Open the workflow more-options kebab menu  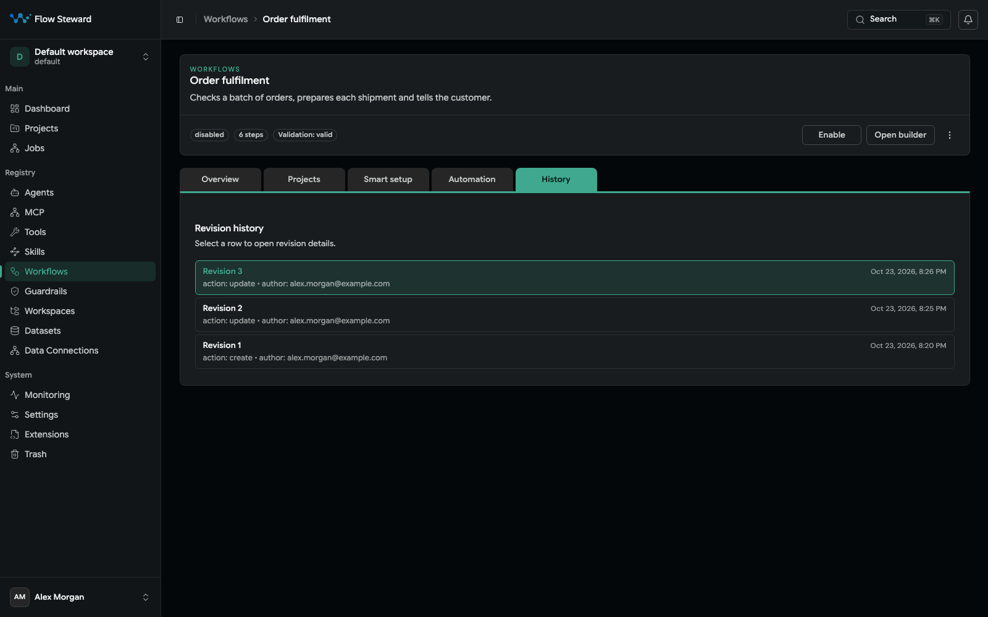click(x=950, y=135)
